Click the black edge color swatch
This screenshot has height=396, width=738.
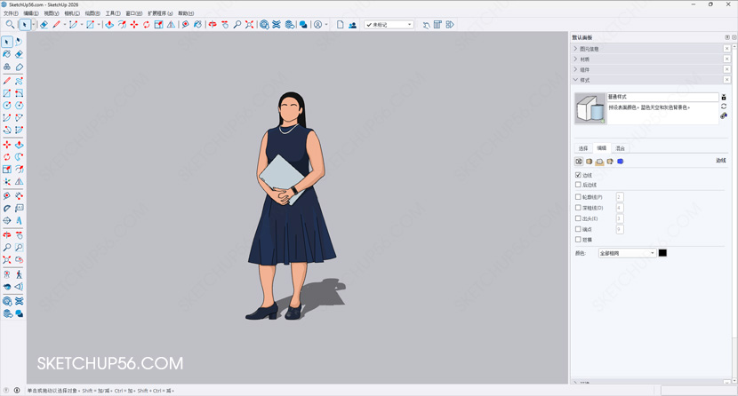[662, 253]
